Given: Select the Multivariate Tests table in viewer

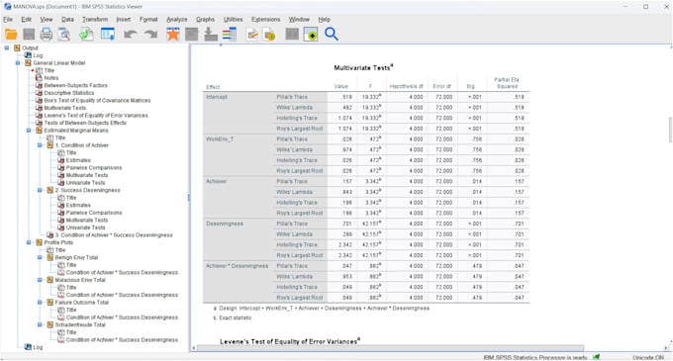Looking at the screenshot, I should pos(366,191).
